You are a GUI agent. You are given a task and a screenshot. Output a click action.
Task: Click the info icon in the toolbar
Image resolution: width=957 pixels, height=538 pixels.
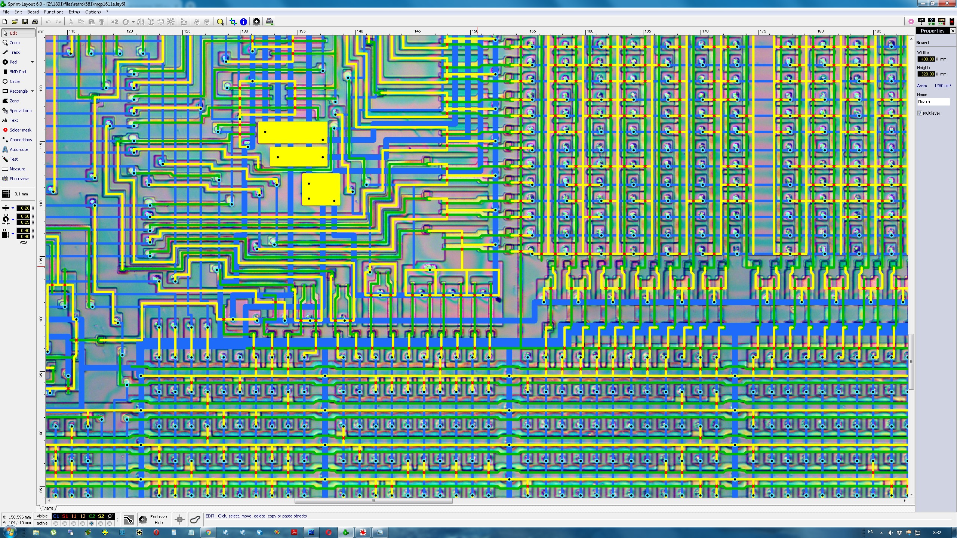point(243,22)
